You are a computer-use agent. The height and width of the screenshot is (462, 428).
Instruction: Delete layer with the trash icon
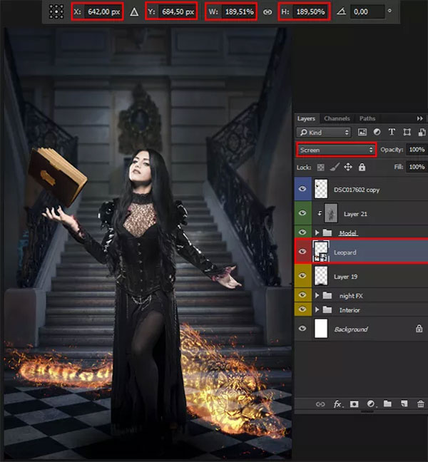click(419, 404)
